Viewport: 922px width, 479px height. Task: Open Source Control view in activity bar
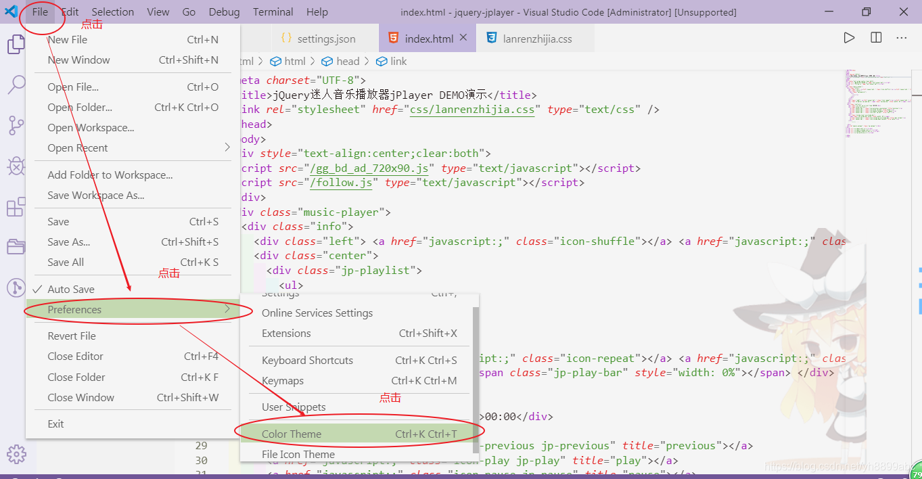pos(16,125)
